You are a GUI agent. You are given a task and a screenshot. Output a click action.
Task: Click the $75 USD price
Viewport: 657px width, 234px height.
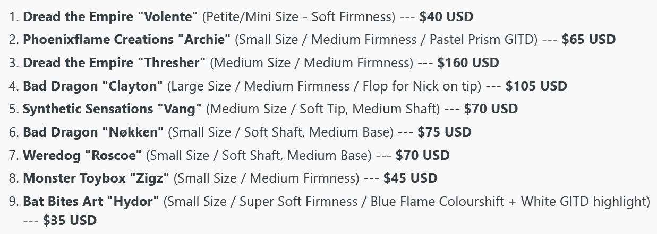pos(445,132)
